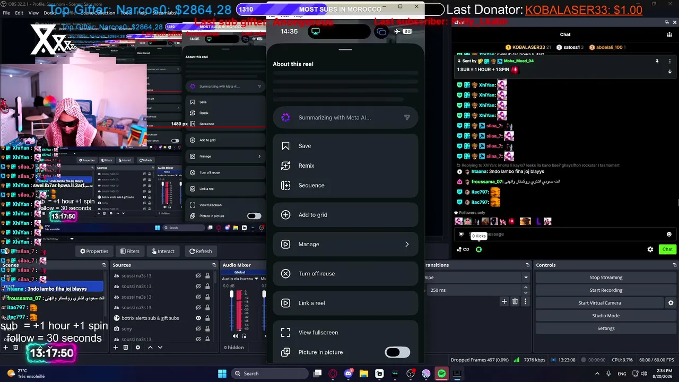Adjust Audio du bureau volume slider
This screenshot has width=679, height=382.
[x=231, y=309]
